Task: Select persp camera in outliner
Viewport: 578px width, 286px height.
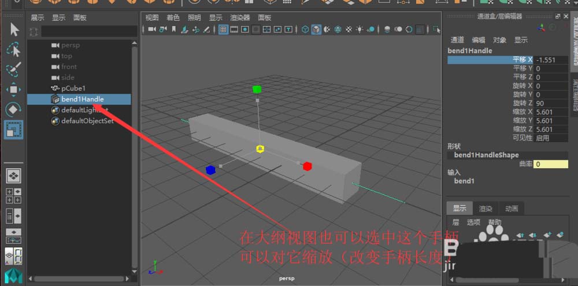Action: pyautogui.click(x=71, y=45)
